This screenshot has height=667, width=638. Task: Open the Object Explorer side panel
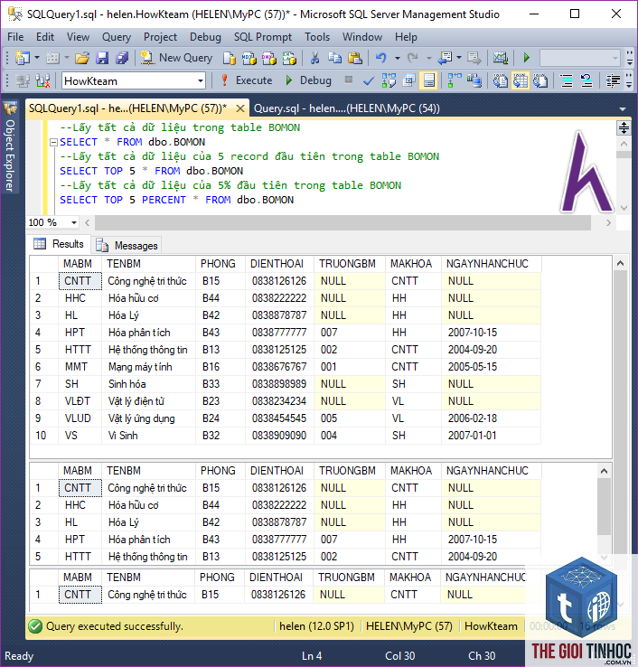point(10,147)
